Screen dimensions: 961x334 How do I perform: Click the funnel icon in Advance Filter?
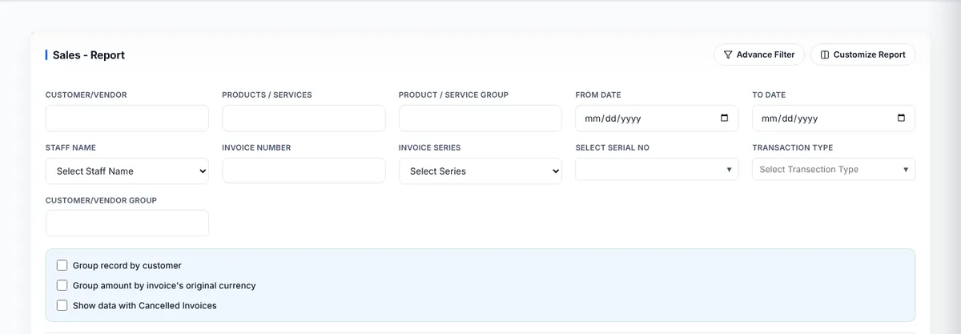[x=728, y=54]
